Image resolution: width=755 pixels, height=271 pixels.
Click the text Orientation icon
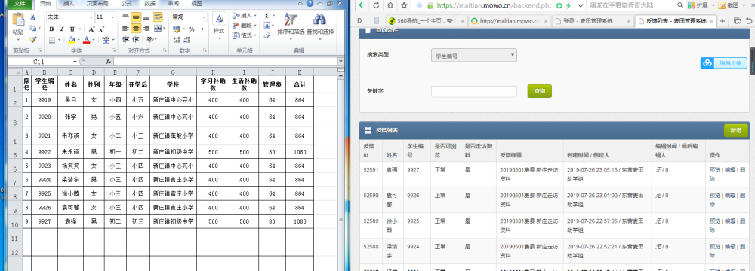tap(149, 40)
